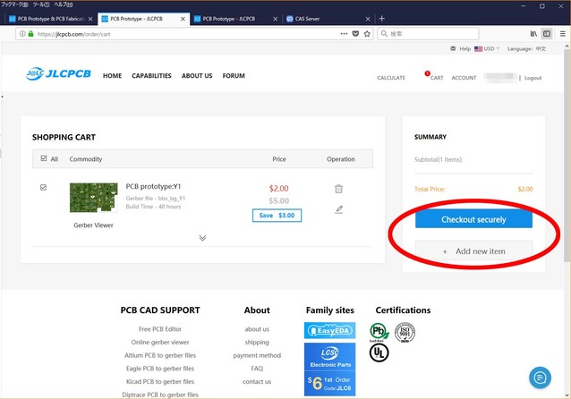The image size is (571, 399).
Task: Open the Gerber Viewer link
Action: 94,225
